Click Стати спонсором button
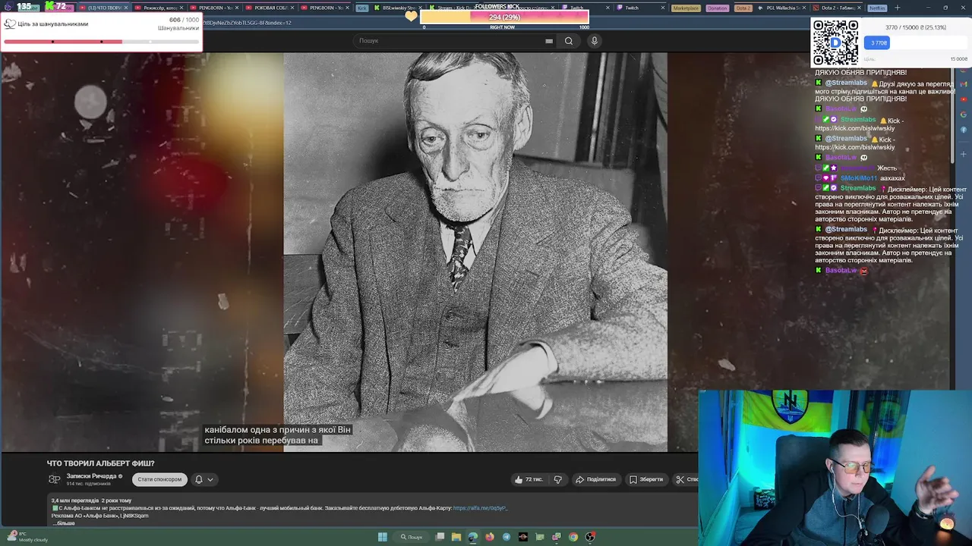Screen dimensions: 972x546 tap(159, 479)
